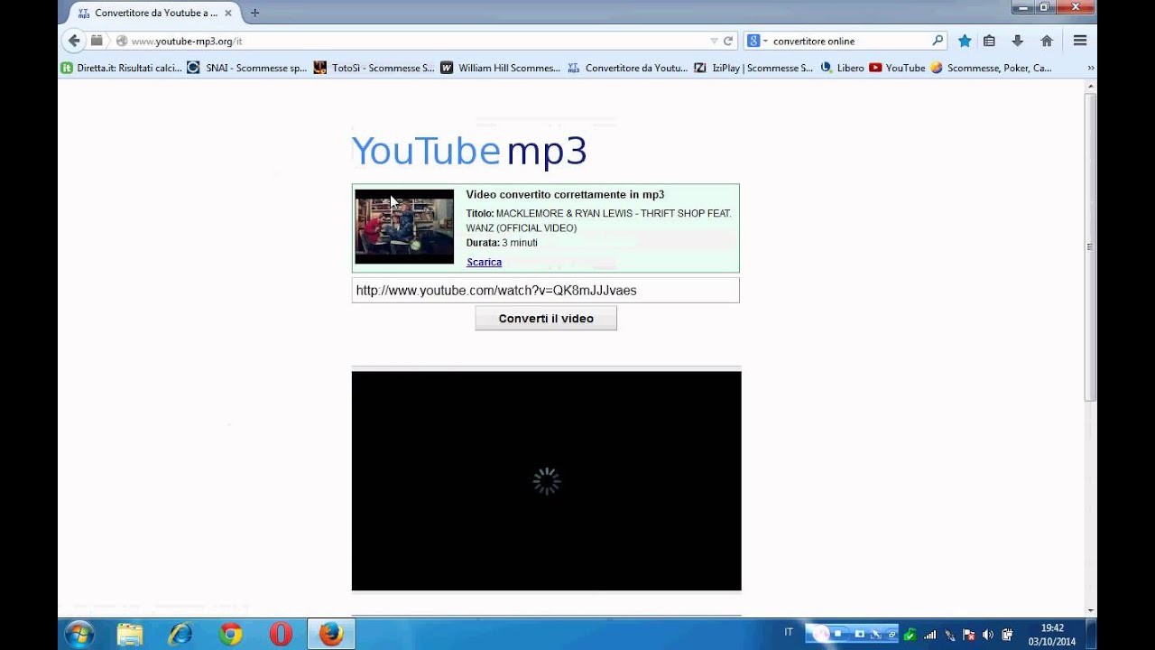Launch Internet Explorer from taskbar
The width and height of the screenshot is (1155, 650).
click(180, 635)
